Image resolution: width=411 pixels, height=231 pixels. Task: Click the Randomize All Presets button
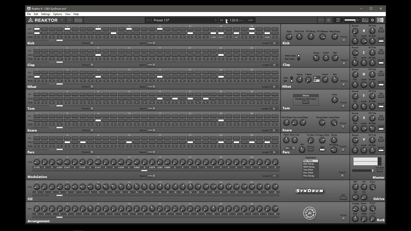(x=306, y=102)
